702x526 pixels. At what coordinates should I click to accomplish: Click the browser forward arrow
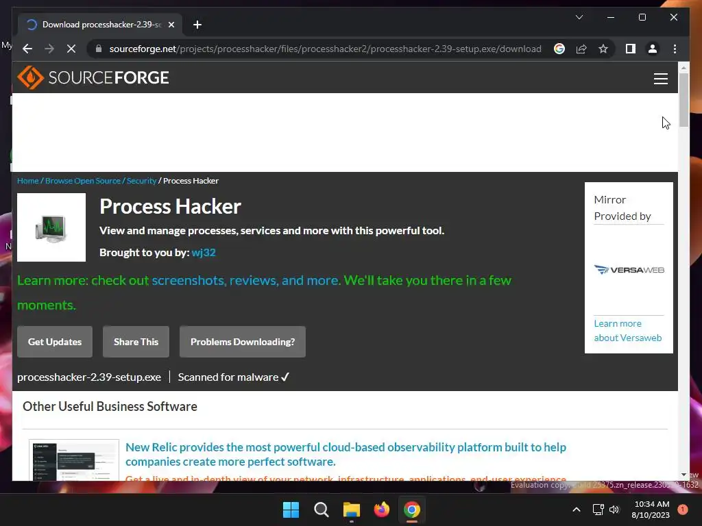[49, 49]
